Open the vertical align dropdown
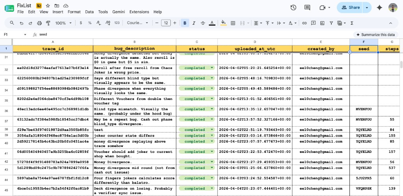 click(270, 23)
